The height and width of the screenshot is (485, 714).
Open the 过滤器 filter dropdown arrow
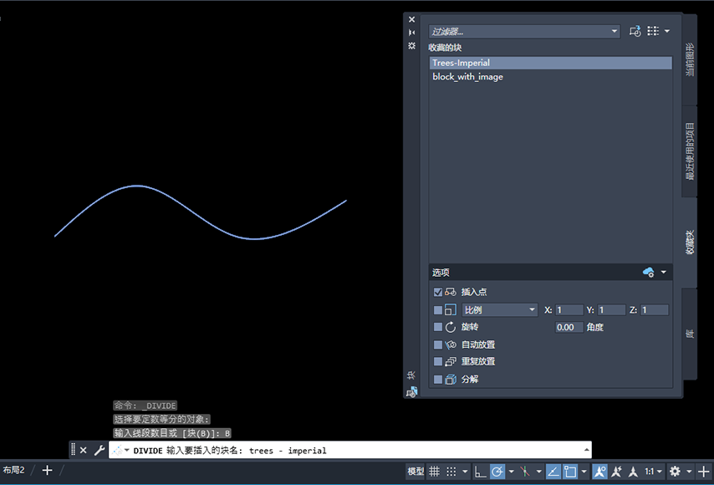tap(615, 31)
